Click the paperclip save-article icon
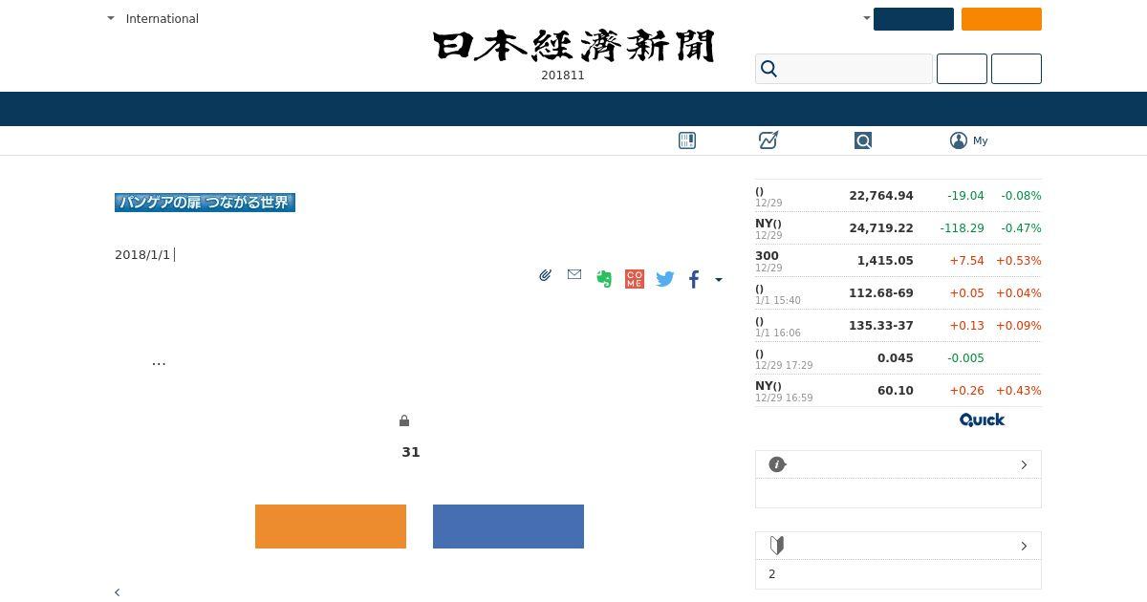 click(545, 275)
